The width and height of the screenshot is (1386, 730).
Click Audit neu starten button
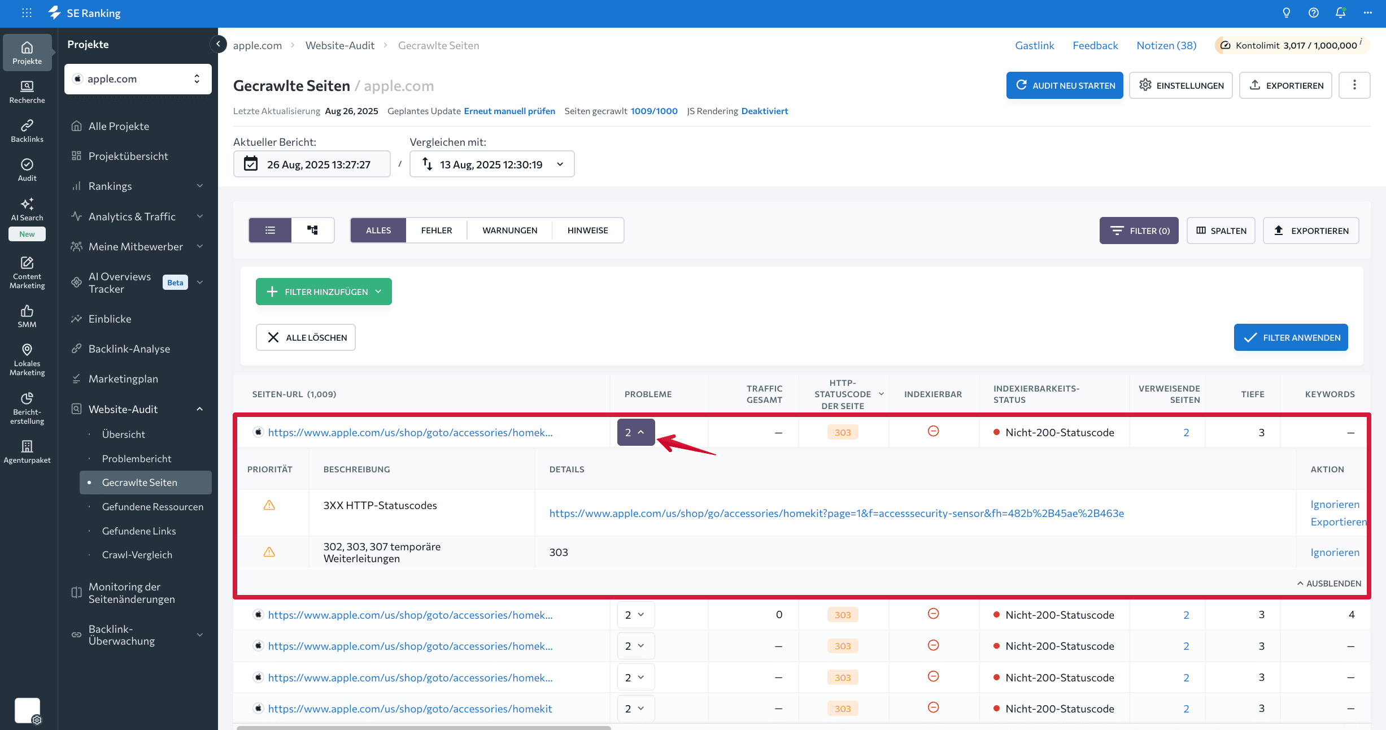point(1065,85)
